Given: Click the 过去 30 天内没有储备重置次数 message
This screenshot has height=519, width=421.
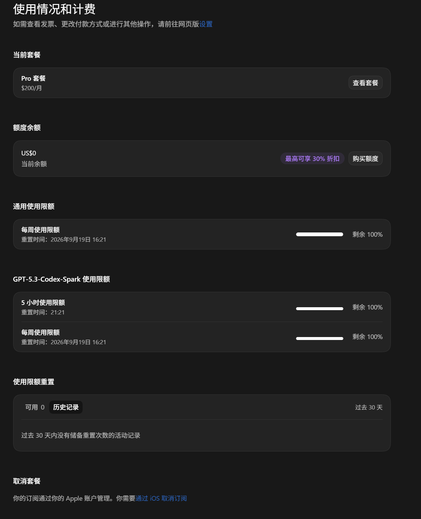Looking at the screenshot, I should pyautogui.click(x=81, y=435).
